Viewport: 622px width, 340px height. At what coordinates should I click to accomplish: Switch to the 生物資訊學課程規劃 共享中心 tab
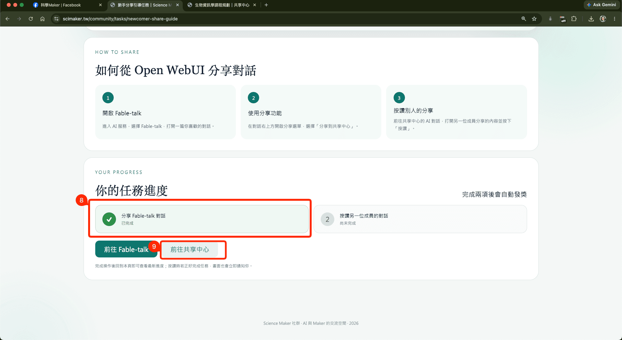click(222, 5)
